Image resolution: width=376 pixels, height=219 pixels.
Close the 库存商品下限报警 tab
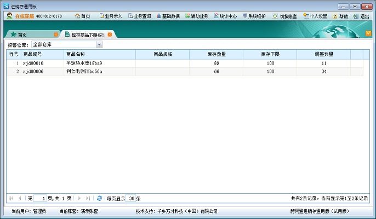tap(110, 34)
